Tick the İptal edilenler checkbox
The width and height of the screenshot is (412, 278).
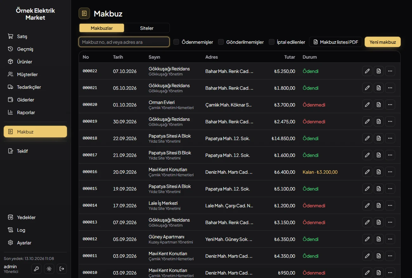[x=272, y=42]
